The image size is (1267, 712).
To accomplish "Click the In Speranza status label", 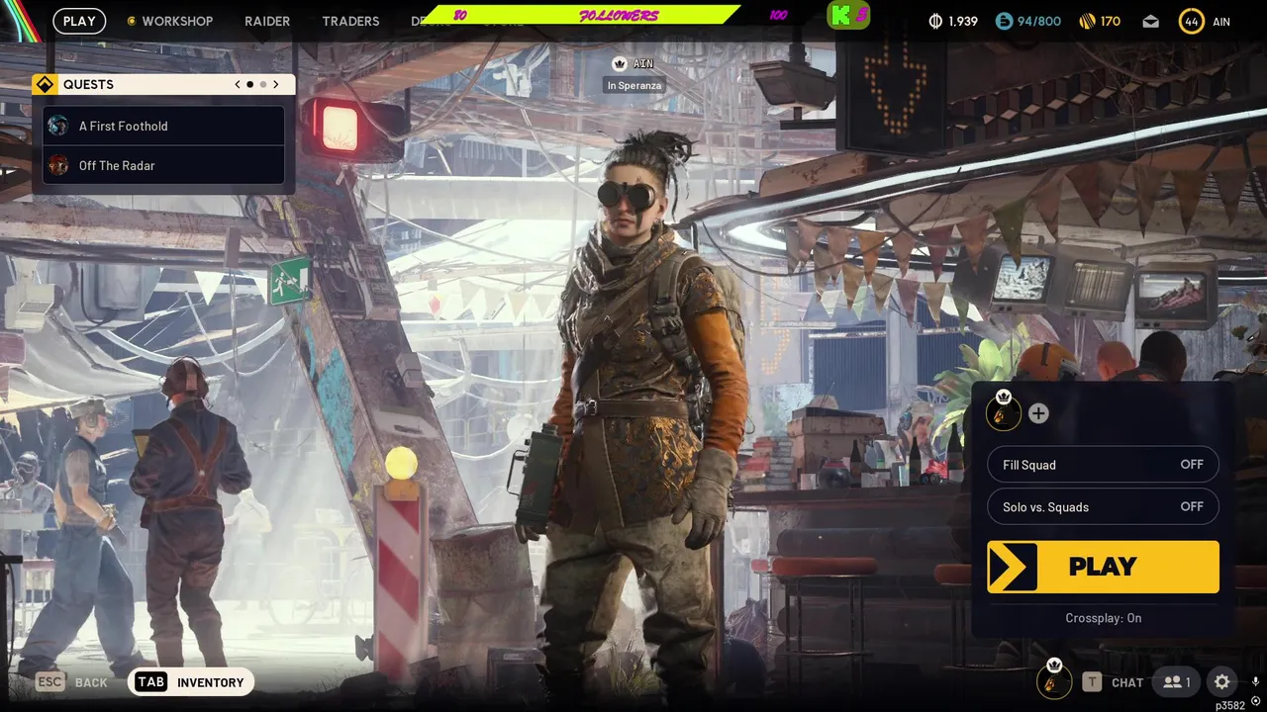I will [x=634, y=86].
